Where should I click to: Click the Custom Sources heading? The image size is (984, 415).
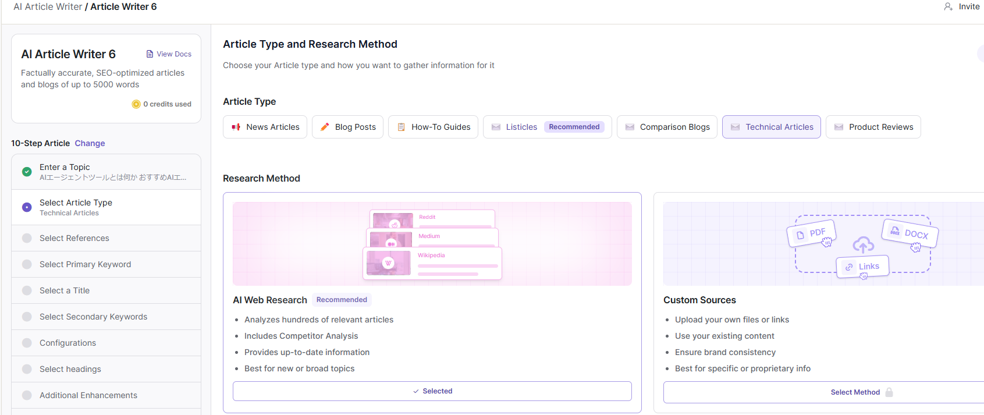[699, 300]
